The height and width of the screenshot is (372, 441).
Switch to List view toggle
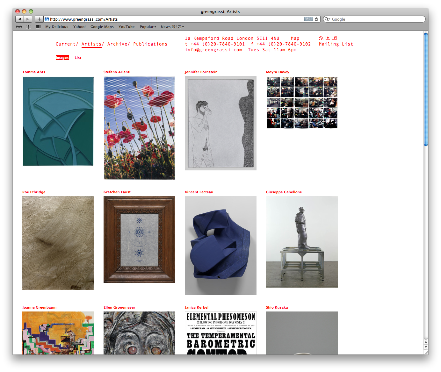[x=78, y=58]
